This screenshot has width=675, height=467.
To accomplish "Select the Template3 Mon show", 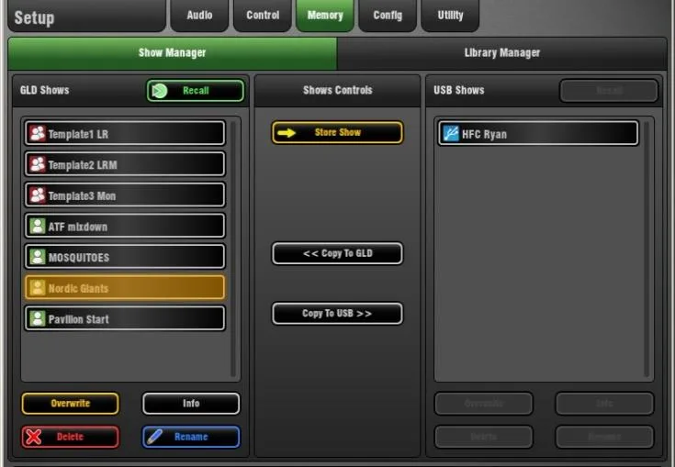I will [125, 195].
